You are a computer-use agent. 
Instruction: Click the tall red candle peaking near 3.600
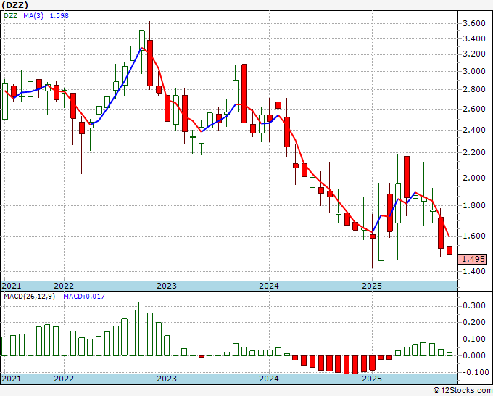click(x=150, y=63)
